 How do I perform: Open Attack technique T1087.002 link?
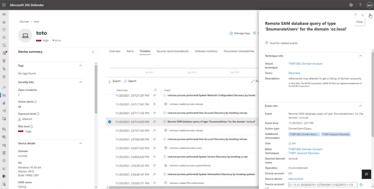coord(305,63)
